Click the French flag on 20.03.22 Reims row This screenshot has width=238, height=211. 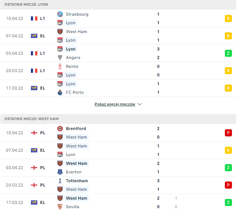click(x=34, y=71)
